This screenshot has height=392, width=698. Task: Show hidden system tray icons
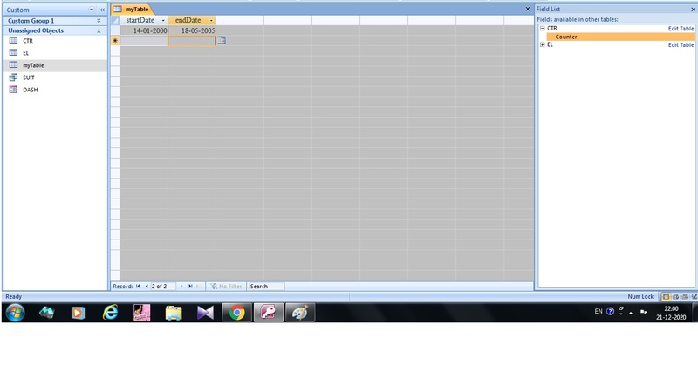click(x=631, y=313)
